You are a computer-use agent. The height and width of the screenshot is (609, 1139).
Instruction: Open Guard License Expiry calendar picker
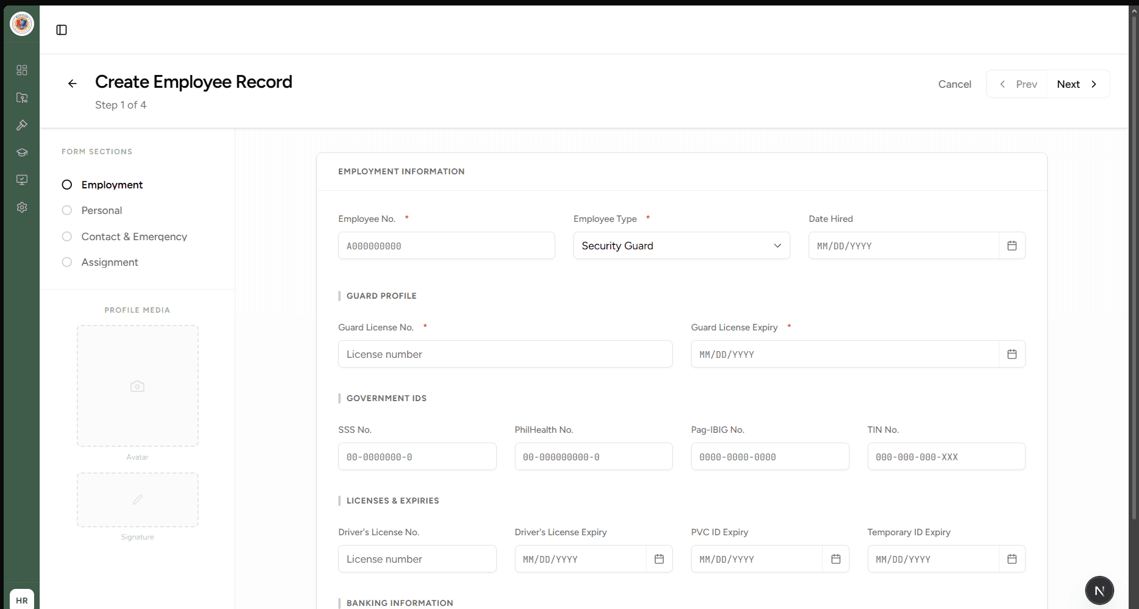coord(1012,354)
